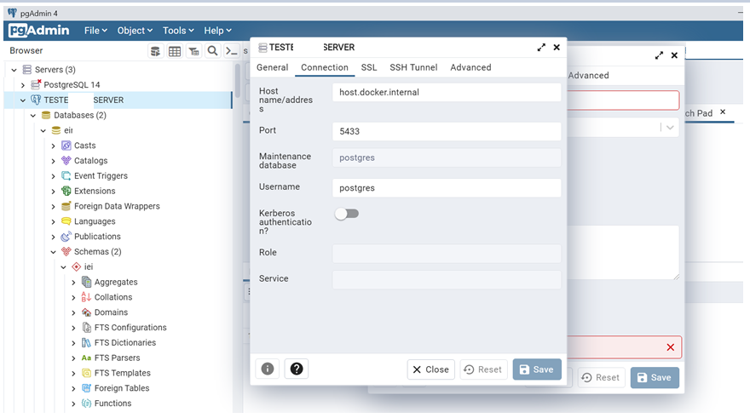This screenshot has height=418, width=750.
Task: Click the pgAdmin logo
Action: pos(39,31)
